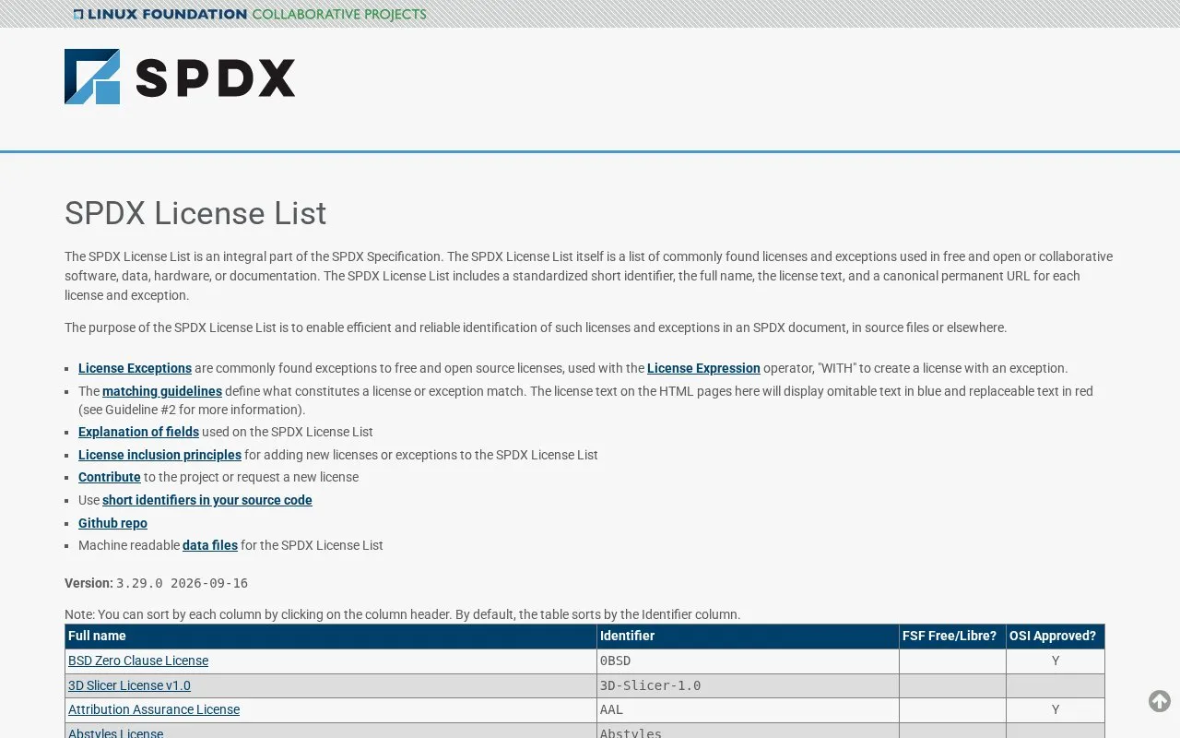This screenshot has width=1180, height=738.
Task: Sort by OSI Approved? column header
Action: (x=1056, y=636)
